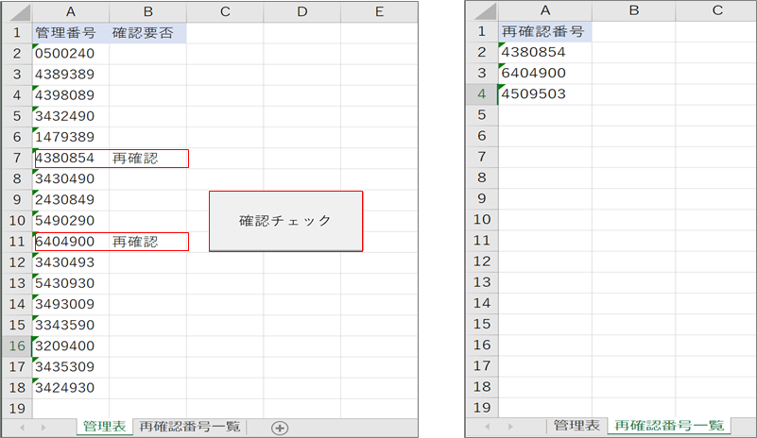The height and width of the screenshot is (438, 757).
Task: Select cell 6404900 in the 管理表 sheet
Action: [x=71, y=242]
